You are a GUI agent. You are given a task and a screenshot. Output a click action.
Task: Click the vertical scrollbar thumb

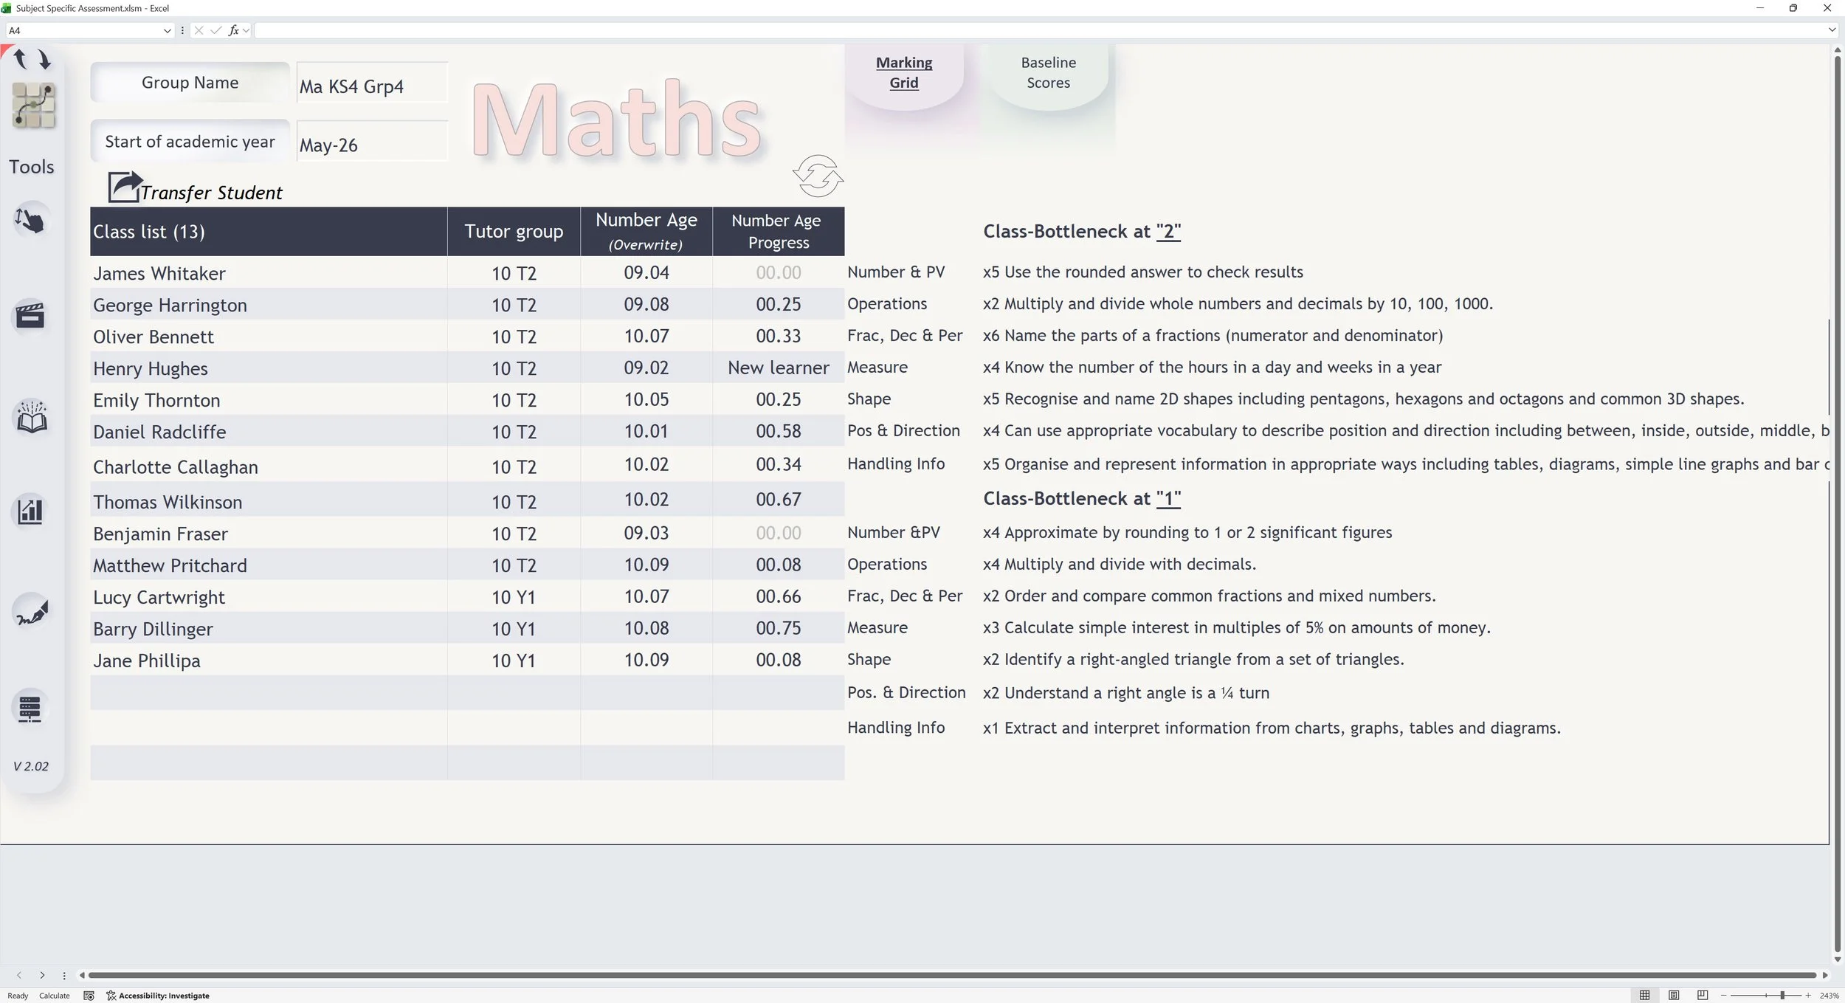[1837, 504]
